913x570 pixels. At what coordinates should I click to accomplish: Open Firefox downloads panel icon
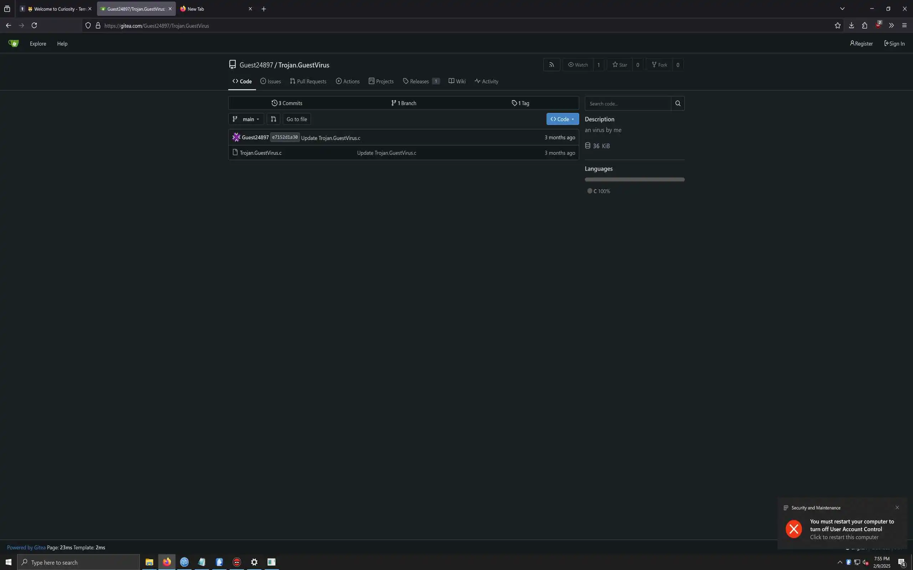pos(851,26)
